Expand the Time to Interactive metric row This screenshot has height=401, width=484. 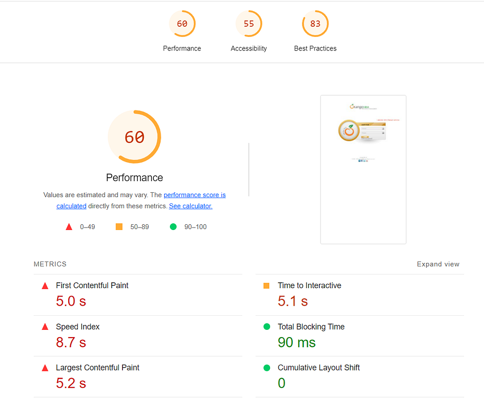click(309, 286)
